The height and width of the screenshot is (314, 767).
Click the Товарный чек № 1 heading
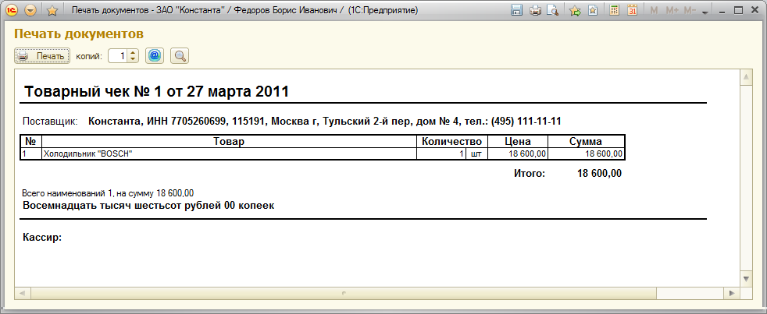click(x=156, y=91)
